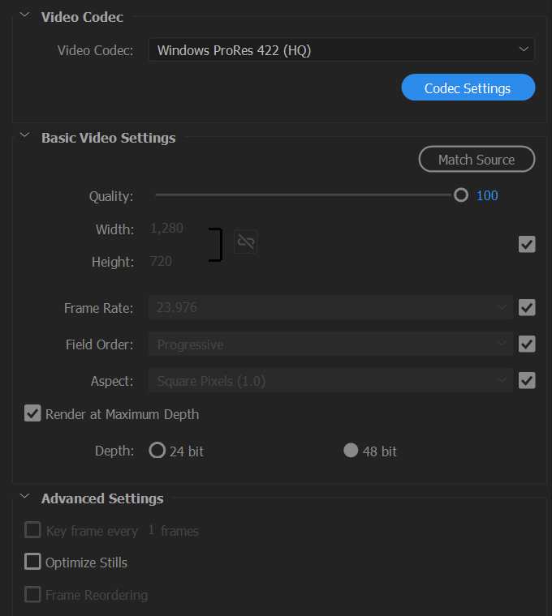Open the Video Codec dropdown
Screen dimensions: 552x616
click(342, 50)
